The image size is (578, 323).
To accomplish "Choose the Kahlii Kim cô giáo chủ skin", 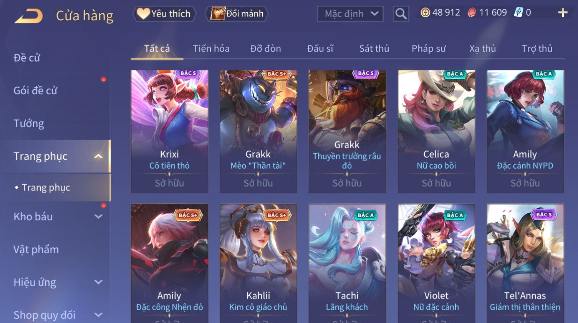I will [258, 264].
